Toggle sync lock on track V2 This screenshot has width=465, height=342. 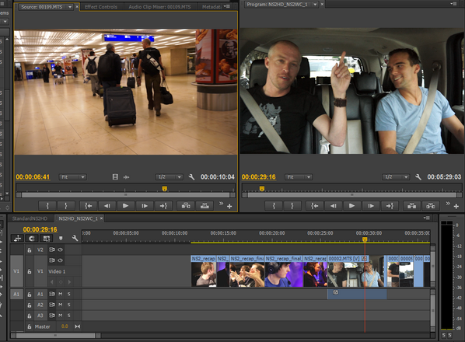(x=51, y=250)
